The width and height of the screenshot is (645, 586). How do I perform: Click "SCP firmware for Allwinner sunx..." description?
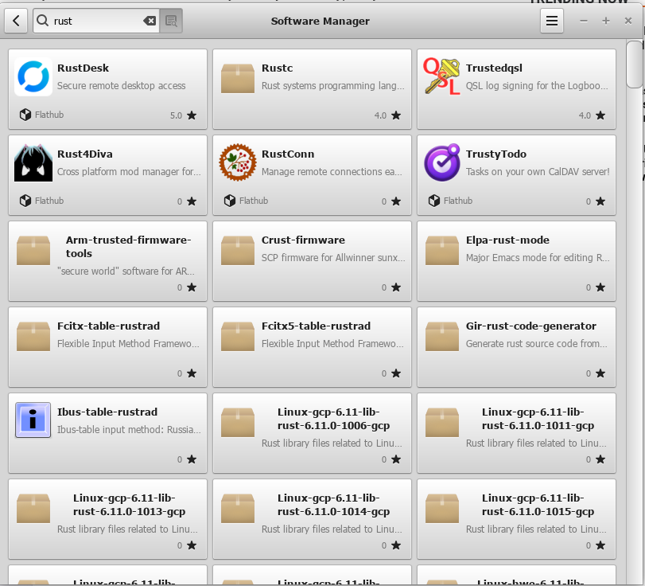[333, 258]
